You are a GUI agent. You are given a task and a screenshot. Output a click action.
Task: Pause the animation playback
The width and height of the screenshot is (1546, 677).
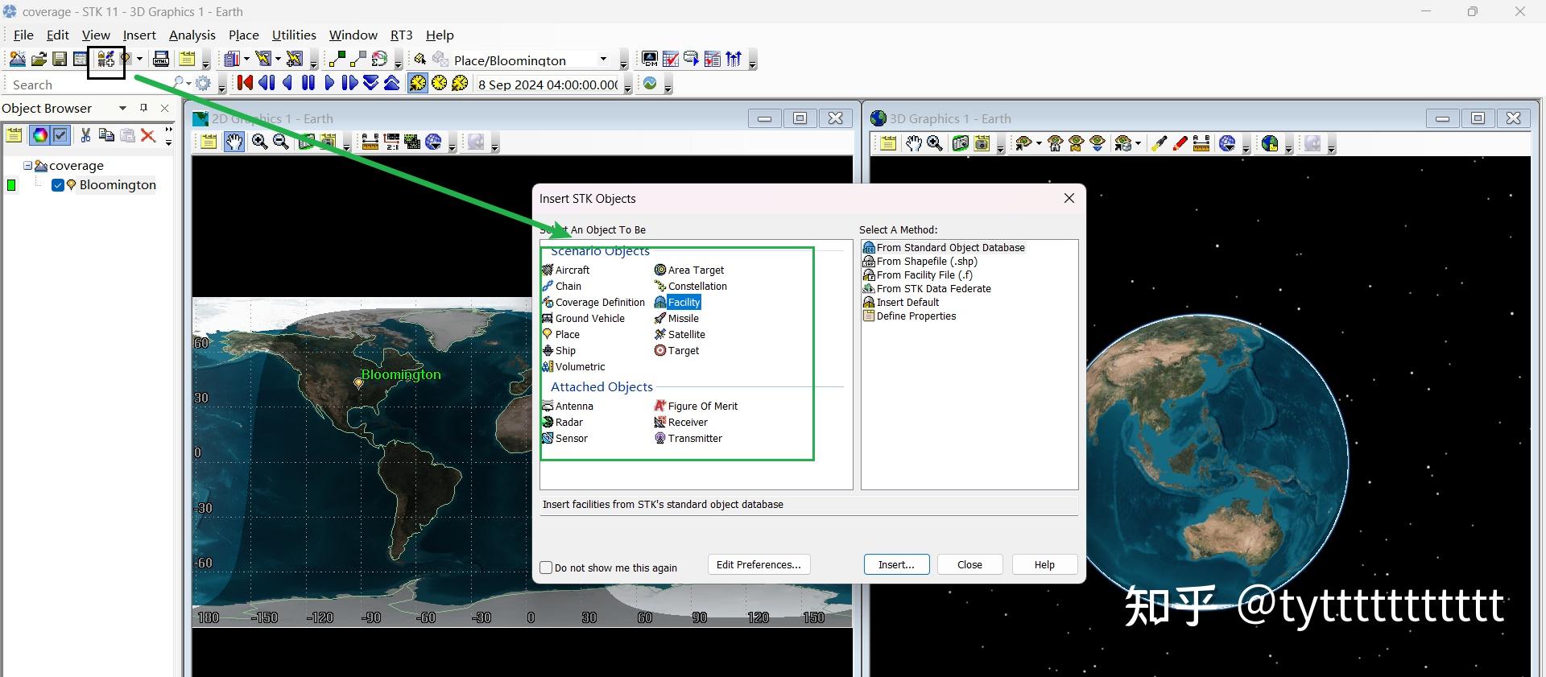click(308, 83)
